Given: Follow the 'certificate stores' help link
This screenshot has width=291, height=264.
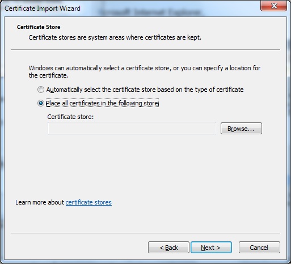Looking at the screenshot, I should click(x=88, y=202).
